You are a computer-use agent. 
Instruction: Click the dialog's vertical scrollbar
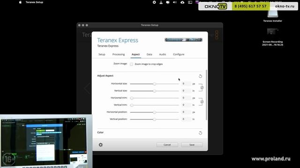tap(206, 95)
